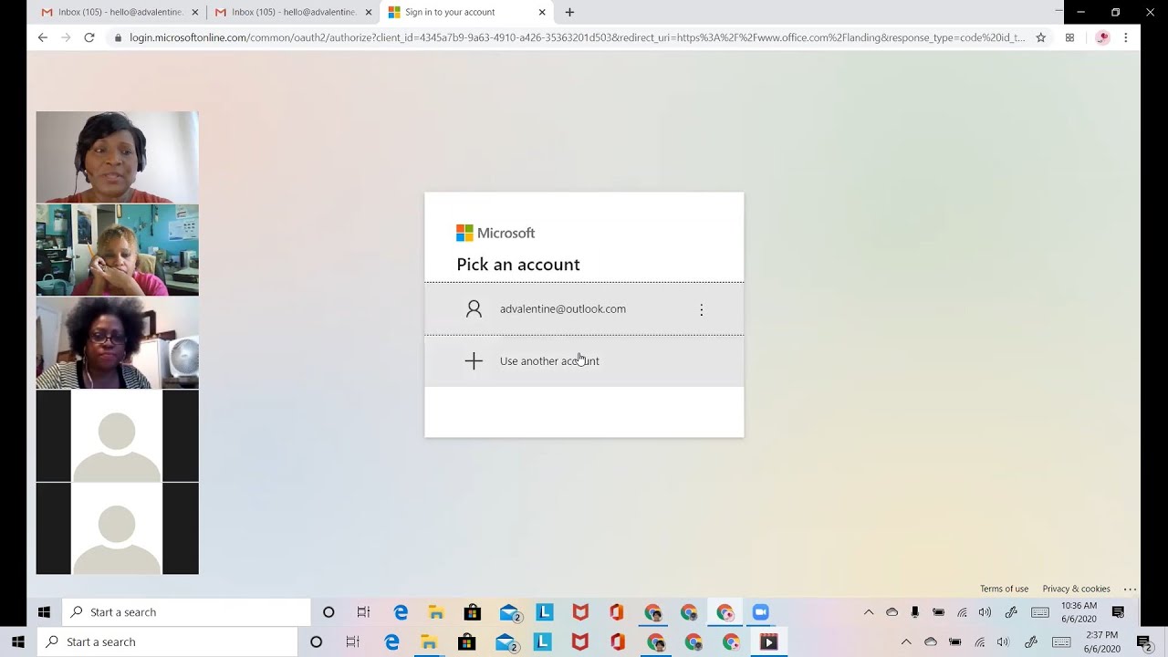1168x657 pixels.
Task: Click the icon left of the profile avatar
Action: coord(1069,37)
